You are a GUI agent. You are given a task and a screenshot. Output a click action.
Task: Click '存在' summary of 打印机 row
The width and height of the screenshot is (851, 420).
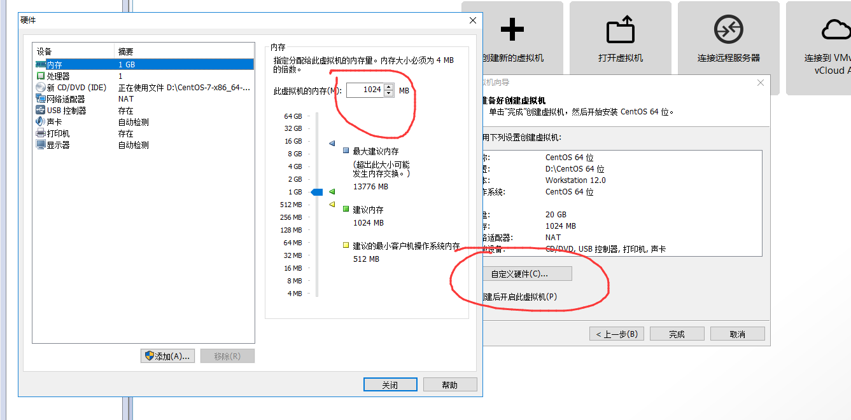pos(126,133)
